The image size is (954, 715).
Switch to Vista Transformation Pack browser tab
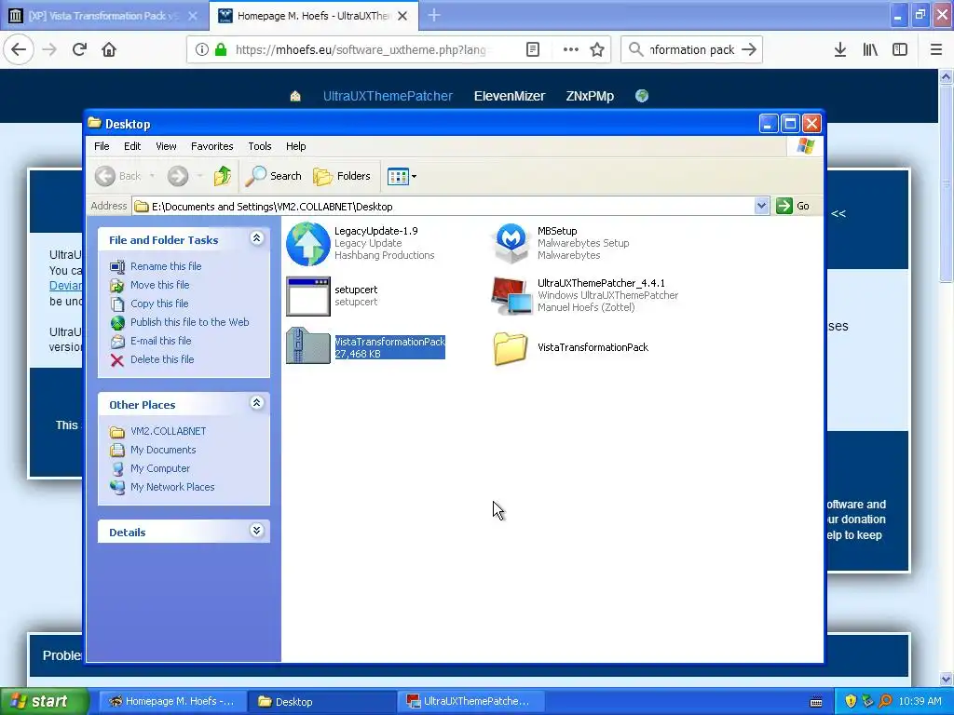(104, 16)
